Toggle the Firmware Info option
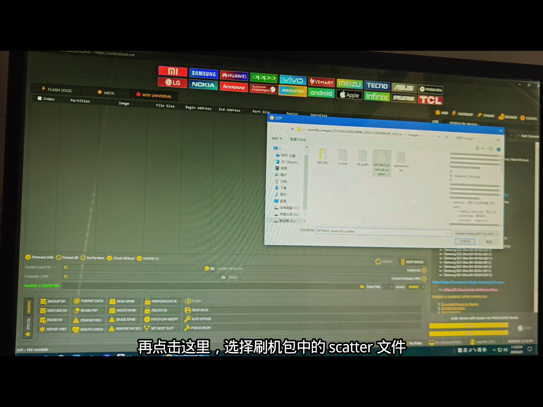 point(39,257)
